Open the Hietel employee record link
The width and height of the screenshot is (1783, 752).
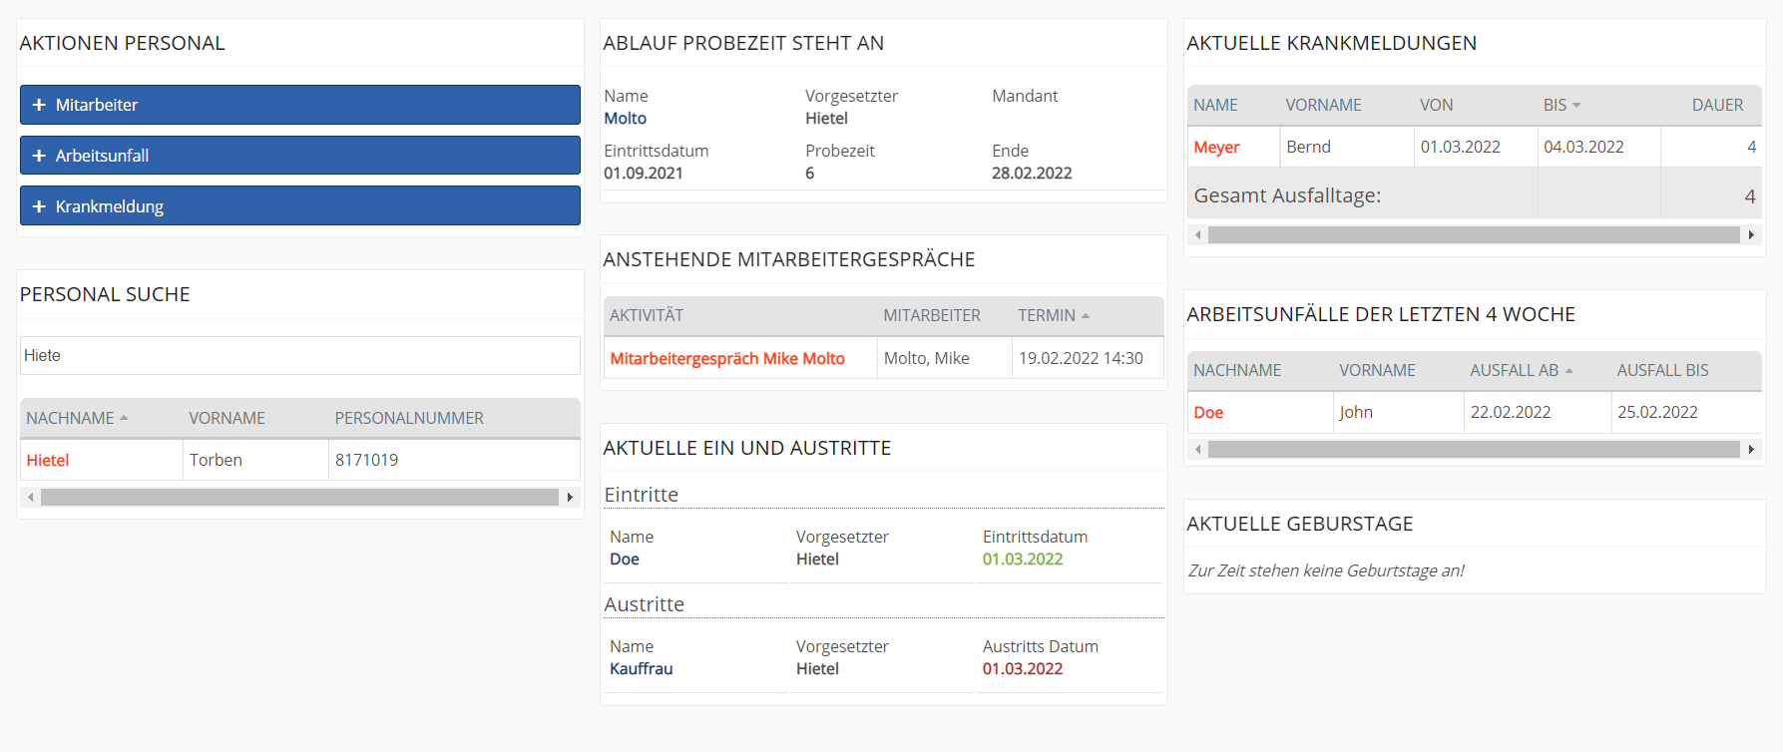pyautogui.click(x=48, y=460)
